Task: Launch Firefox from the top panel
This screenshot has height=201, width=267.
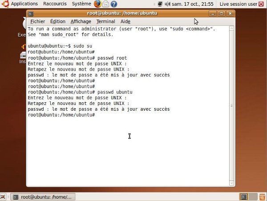Action: click(x=97, y=4)
